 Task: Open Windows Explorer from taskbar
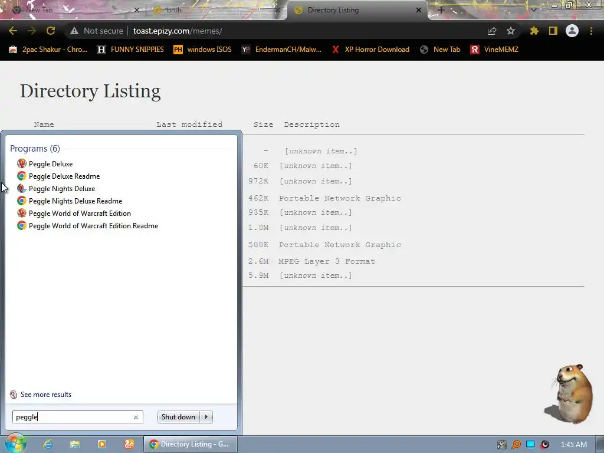[75, 444]
